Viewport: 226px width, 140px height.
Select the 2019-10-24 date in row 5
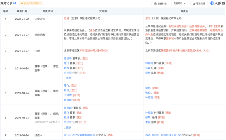[22, 93]
